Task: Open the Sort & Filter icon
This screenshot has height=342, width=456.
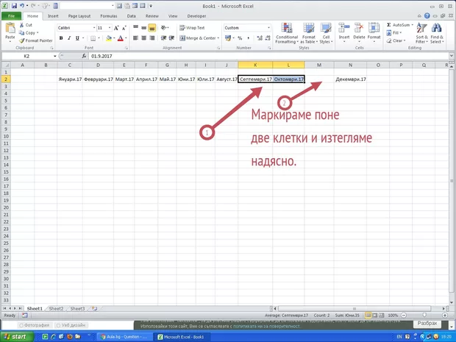Action: coord(421,29)
